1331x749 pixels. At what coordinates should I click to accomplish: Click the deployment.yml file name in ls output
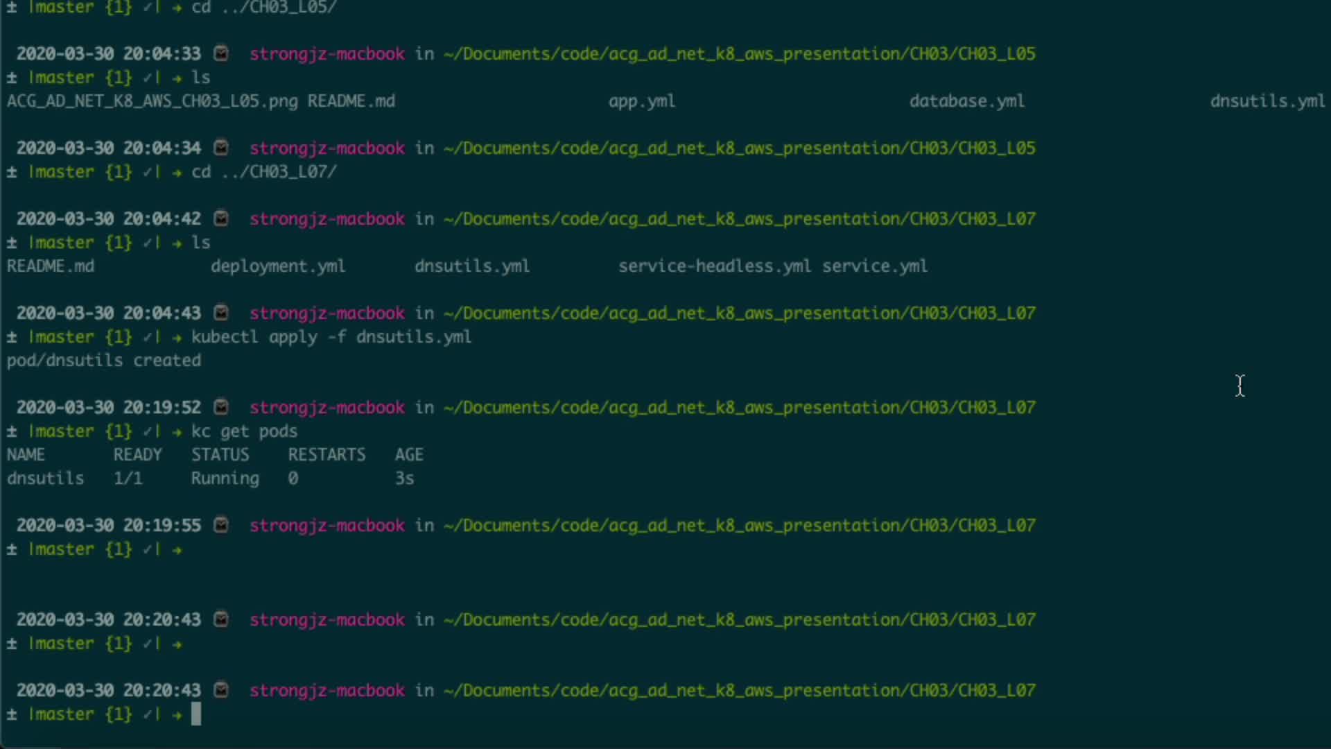pyautogui.click(x=277, y=266)
